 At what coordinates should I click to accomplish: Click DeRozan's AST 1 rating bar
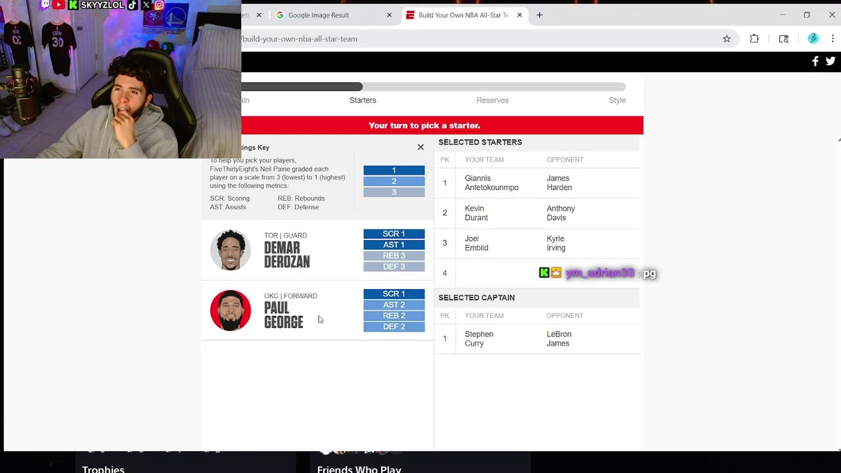point(394,245)
